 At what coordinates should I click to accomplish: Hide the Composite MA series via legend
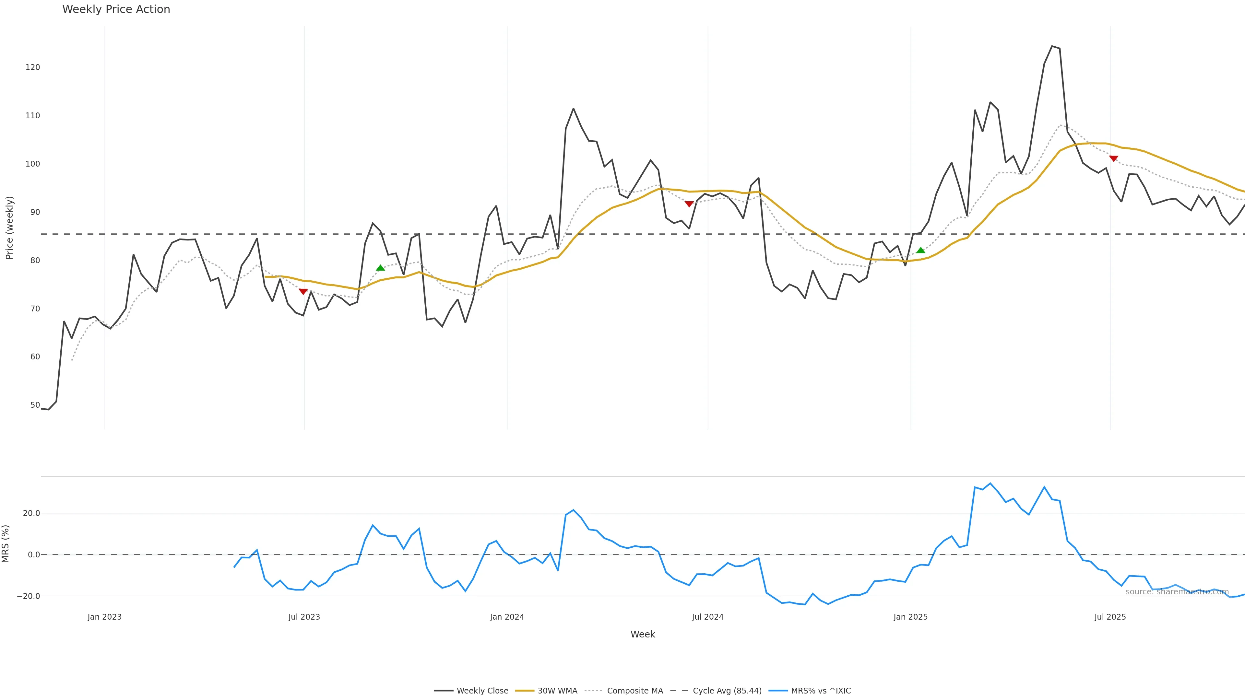(634, 691)
